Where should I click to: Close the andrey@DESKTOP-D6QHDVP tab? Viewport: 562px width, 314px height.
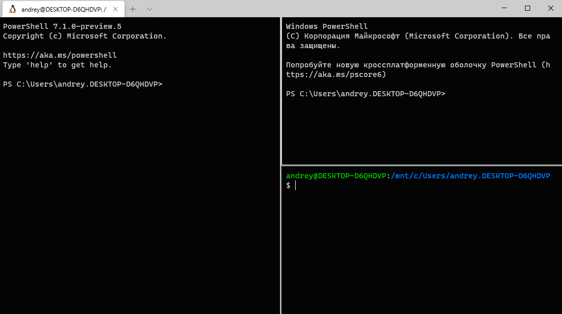click(x=114, y=9)
